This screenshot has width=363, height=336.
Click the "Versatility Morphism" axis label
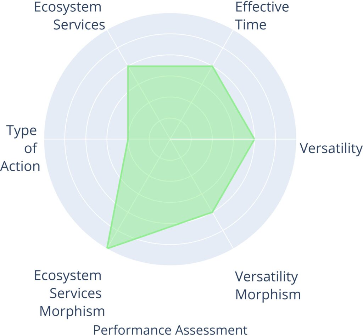tap(268, 285)
